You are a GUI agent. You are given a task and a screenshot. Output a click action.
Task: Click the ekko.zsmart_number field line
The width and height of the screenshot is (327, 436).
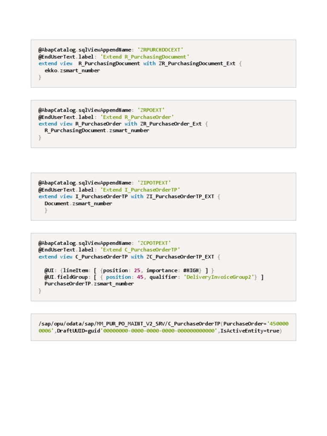(x=72, y=70)
